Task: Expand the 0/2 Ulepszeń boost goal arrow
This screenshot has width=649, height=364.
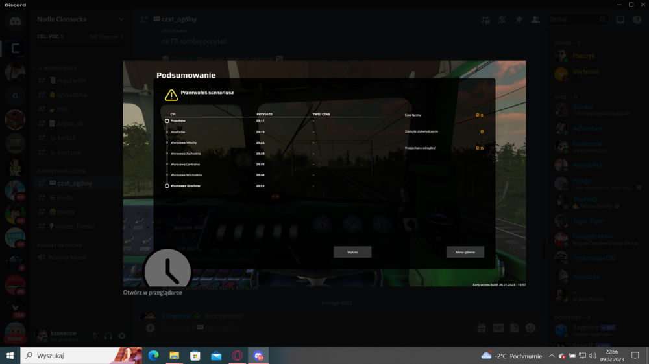Action: pos(121,36)
